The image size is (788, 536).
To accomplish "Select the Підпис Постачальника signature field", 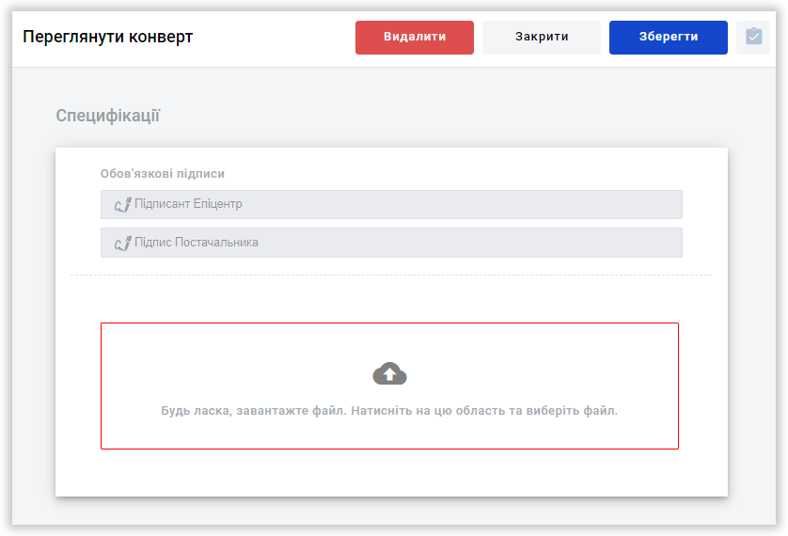I will pos(391,243).
